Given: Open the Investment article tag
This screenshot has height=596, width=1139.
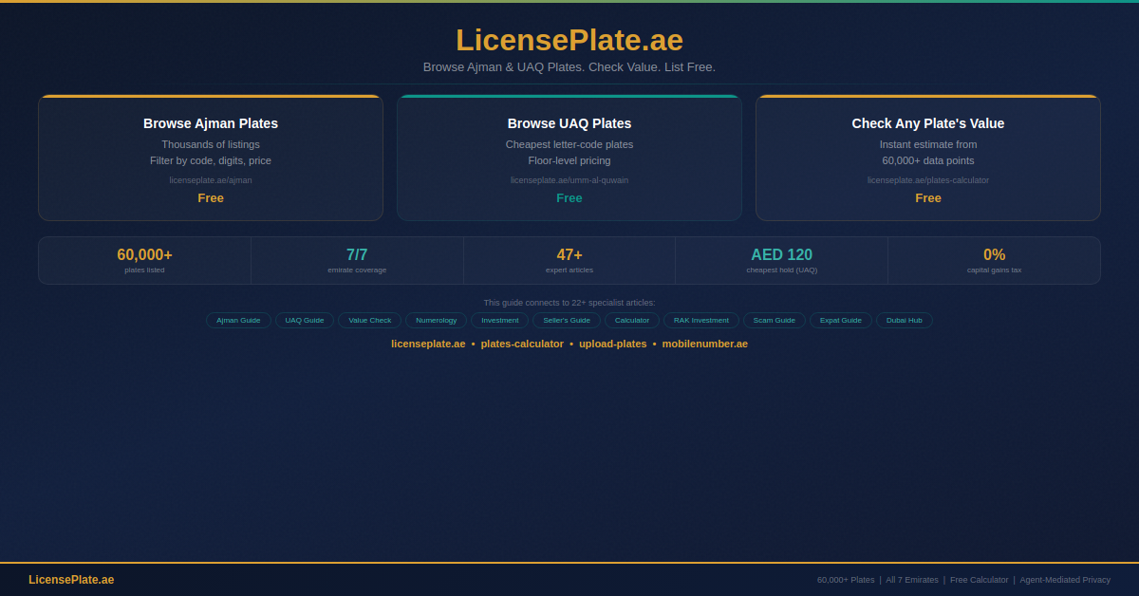Looking at the screenshot, I should click(x=499, y=321).
